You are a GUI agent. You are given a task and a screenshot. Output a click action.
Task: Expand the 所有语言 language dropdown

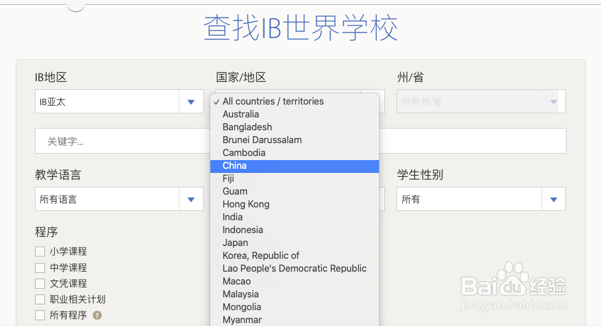pyautogui.click(x=119, y=199)
